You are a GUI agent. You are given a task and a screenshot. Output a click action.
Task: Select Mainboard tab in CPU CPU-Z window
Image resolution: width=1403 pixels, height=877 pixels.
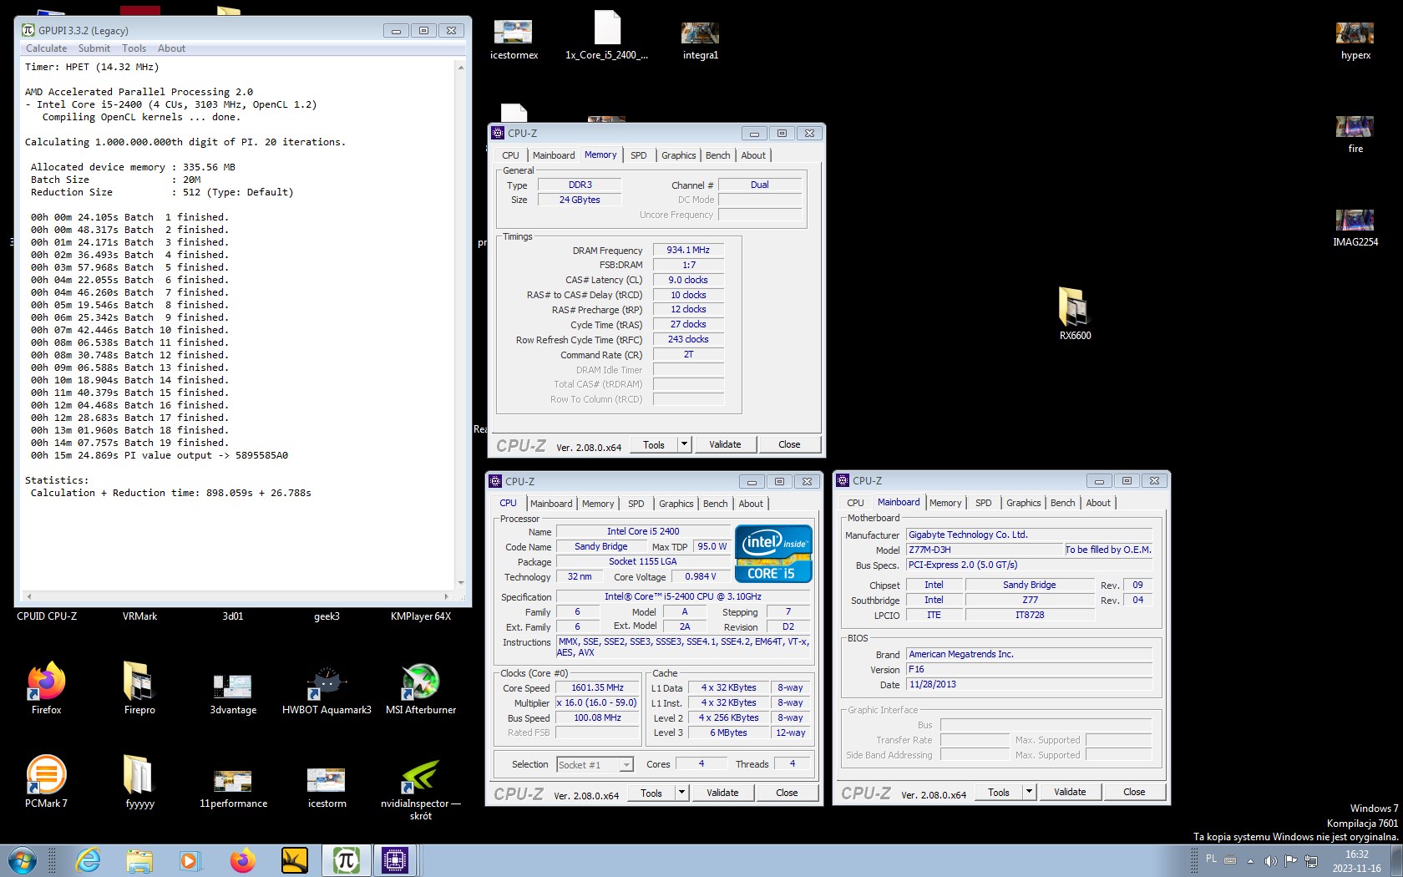[551, 504]
